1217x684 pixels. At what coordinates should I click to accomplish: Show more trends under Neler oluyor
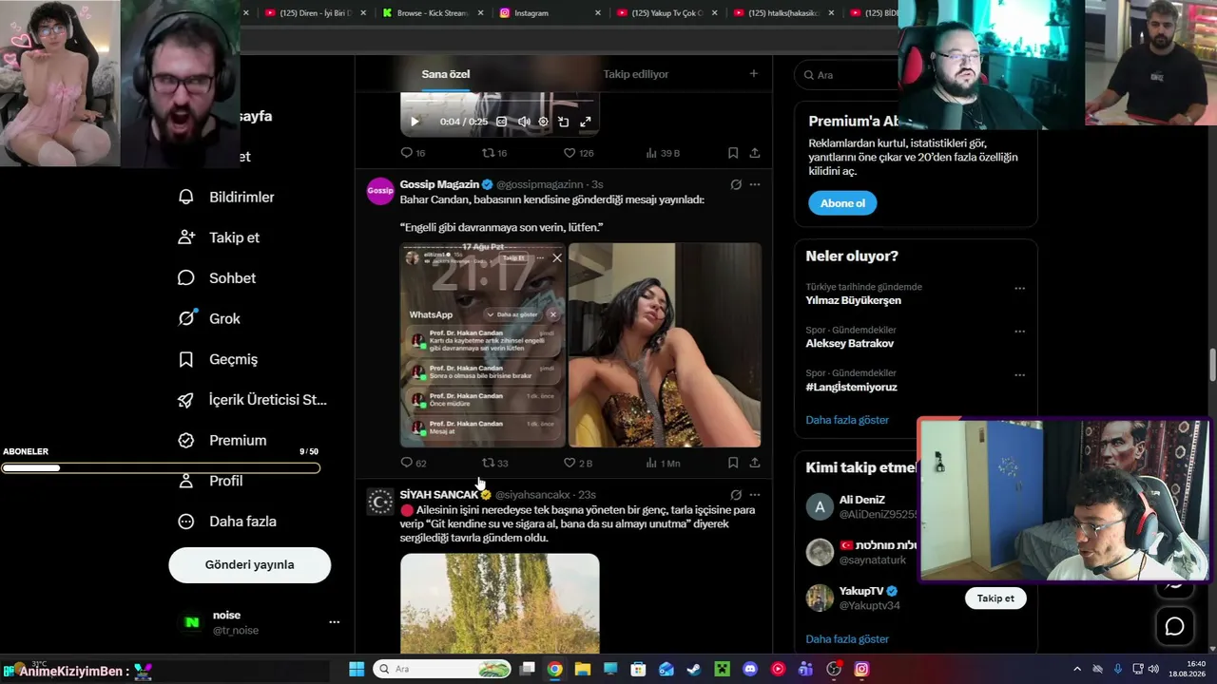point(847,420)
